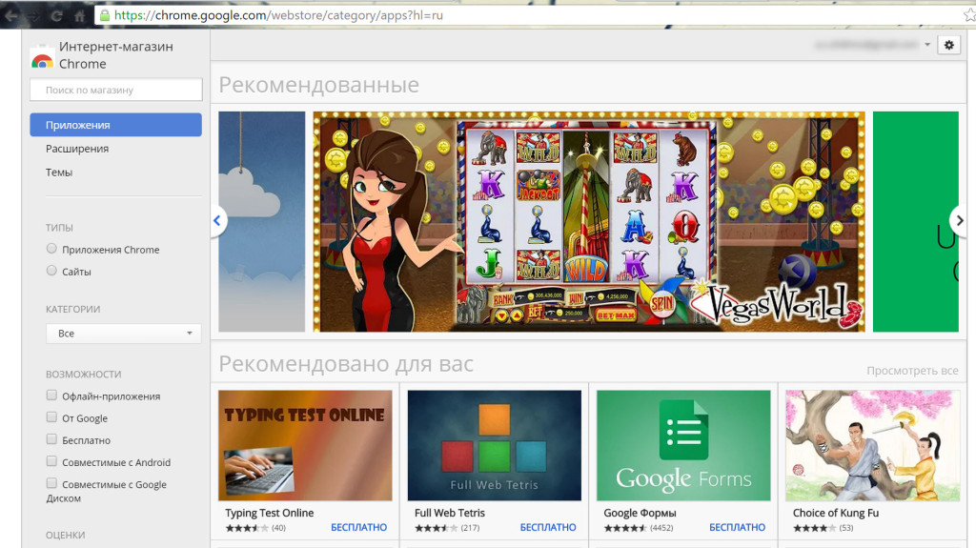The width and height of the screenshot is (976, 548).
Task: Select the Сайты radio option
Action: coord(51,271)
